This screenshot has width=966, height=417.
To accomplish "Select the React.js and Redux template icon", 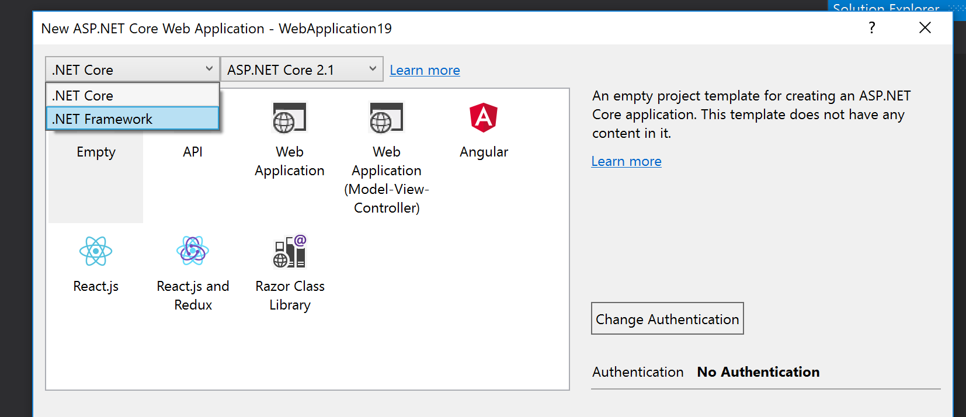I will point(193,251).
